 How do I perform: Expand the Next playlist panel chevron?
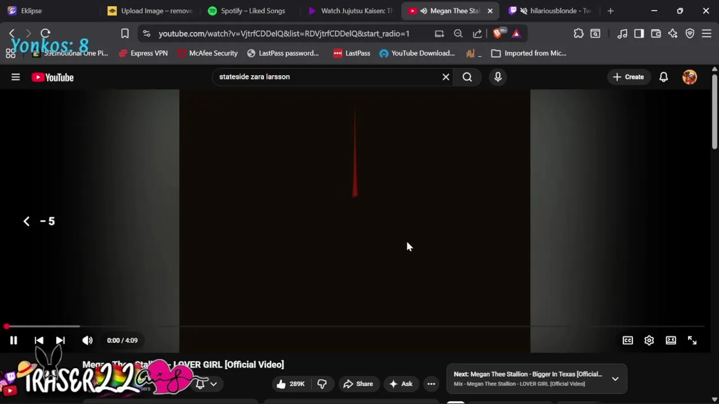point(615,379)
